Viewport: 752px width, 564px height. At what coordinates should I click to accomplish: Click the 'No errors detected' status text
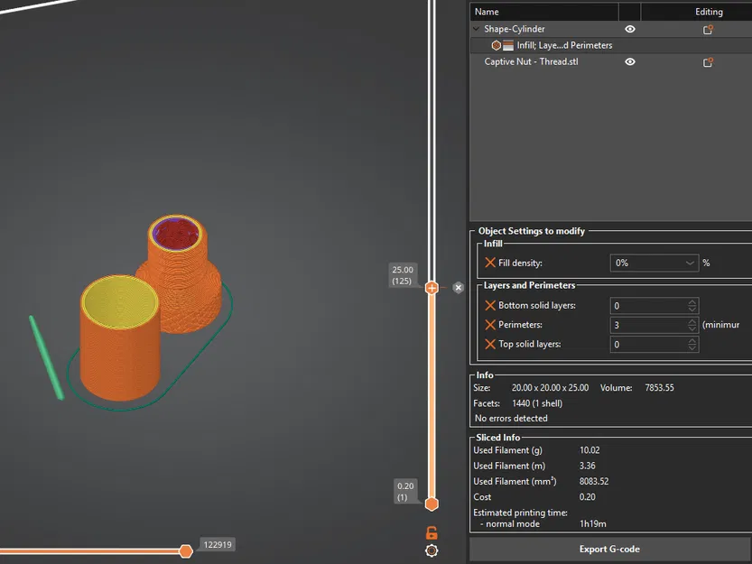(511, 418)
